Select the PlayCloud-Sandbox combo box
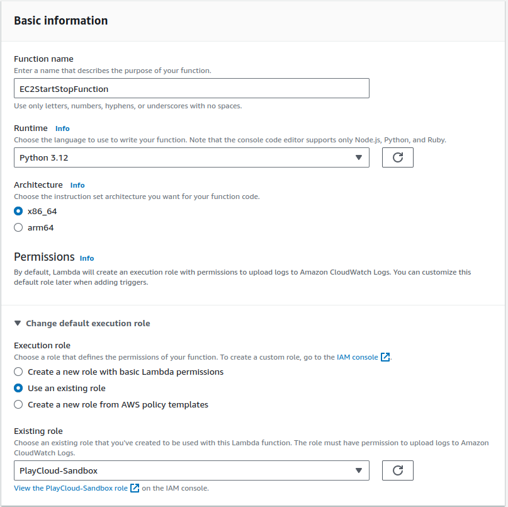Screen dimensions: 508x507 [191, 470]
